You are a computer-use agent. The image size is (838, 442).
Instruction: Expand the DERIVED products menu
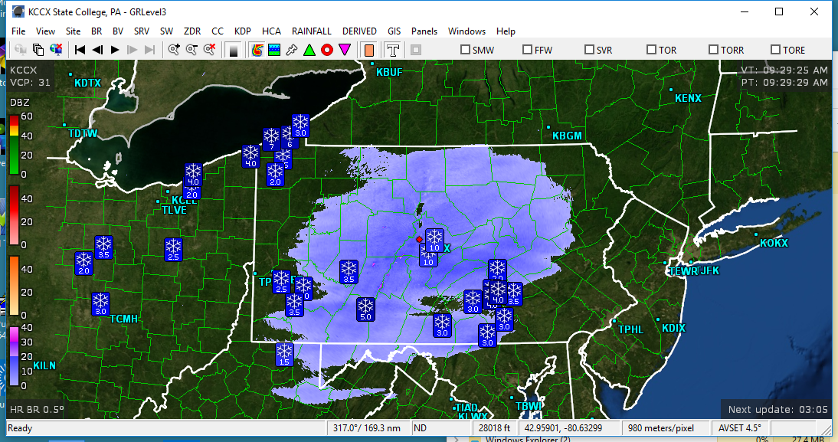(x=359, y=31)
